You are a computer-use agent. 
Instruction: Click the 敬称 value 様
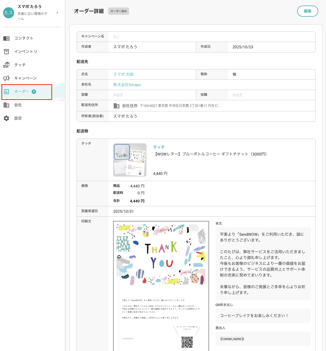tap(234, 74)
